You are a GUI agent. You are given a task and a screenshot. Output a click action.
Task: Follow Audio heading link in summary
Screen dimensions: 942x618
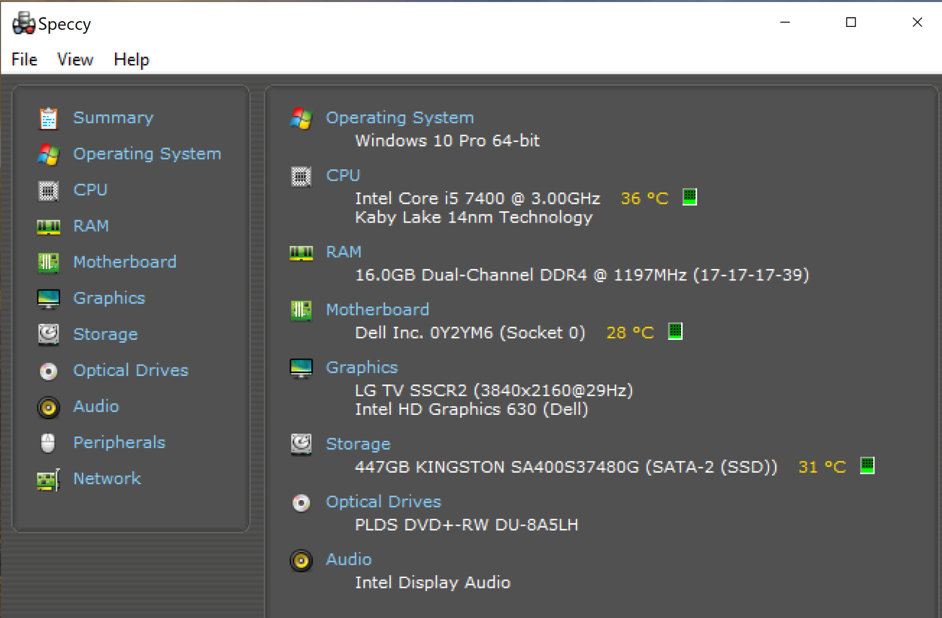[x=349, y=560]
